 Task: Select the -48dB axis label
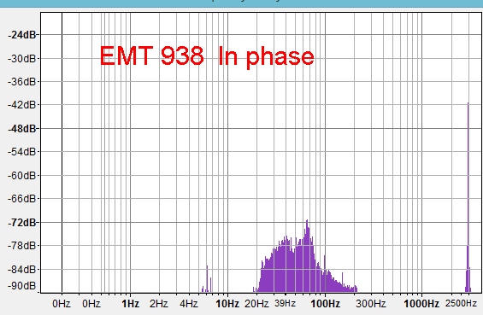click(x=22, y=129)
